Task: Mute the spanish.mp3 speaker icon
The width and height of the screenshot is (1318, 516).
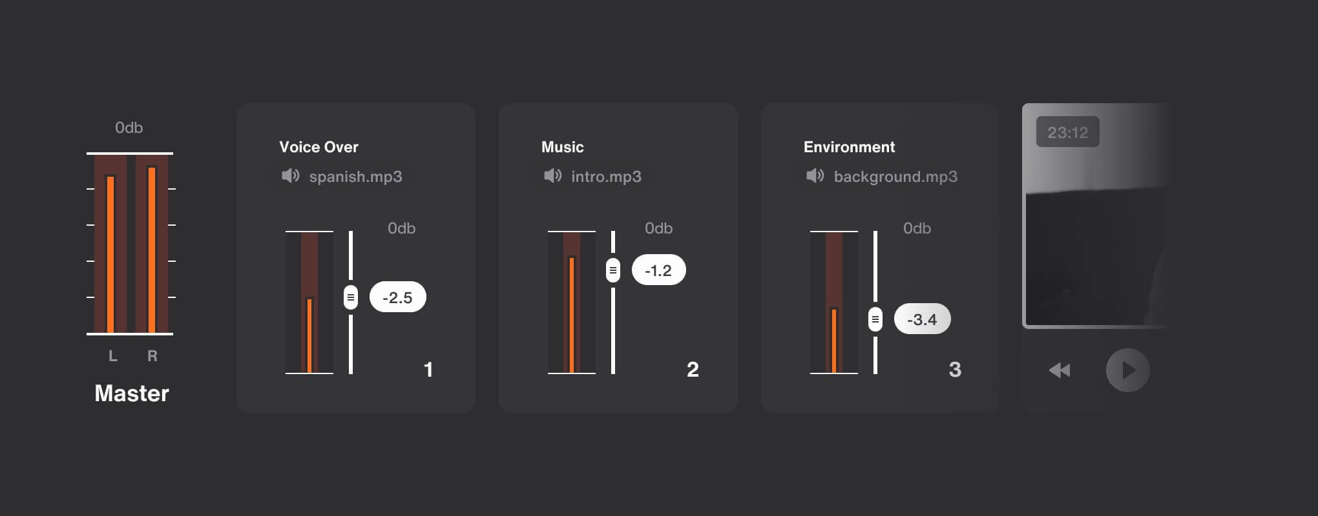Action: tap(290, 175)
